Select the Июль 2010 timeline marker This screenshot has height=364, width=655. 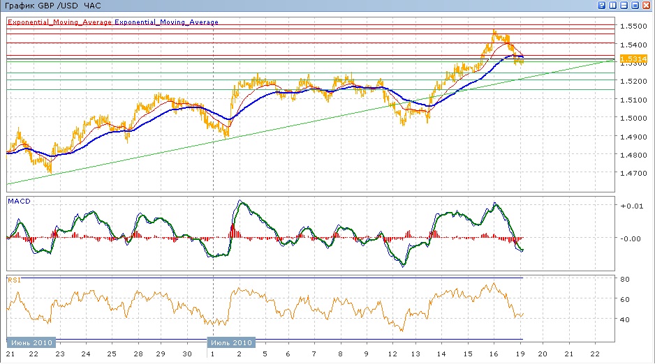tap(231, 342)
